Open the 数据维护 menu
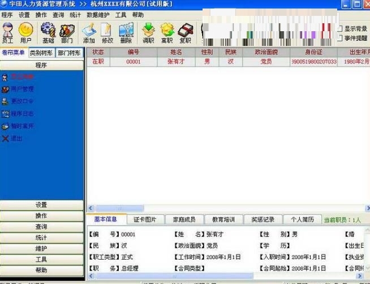Viewport: 370px width, 284px height. [x=98, y=15]
